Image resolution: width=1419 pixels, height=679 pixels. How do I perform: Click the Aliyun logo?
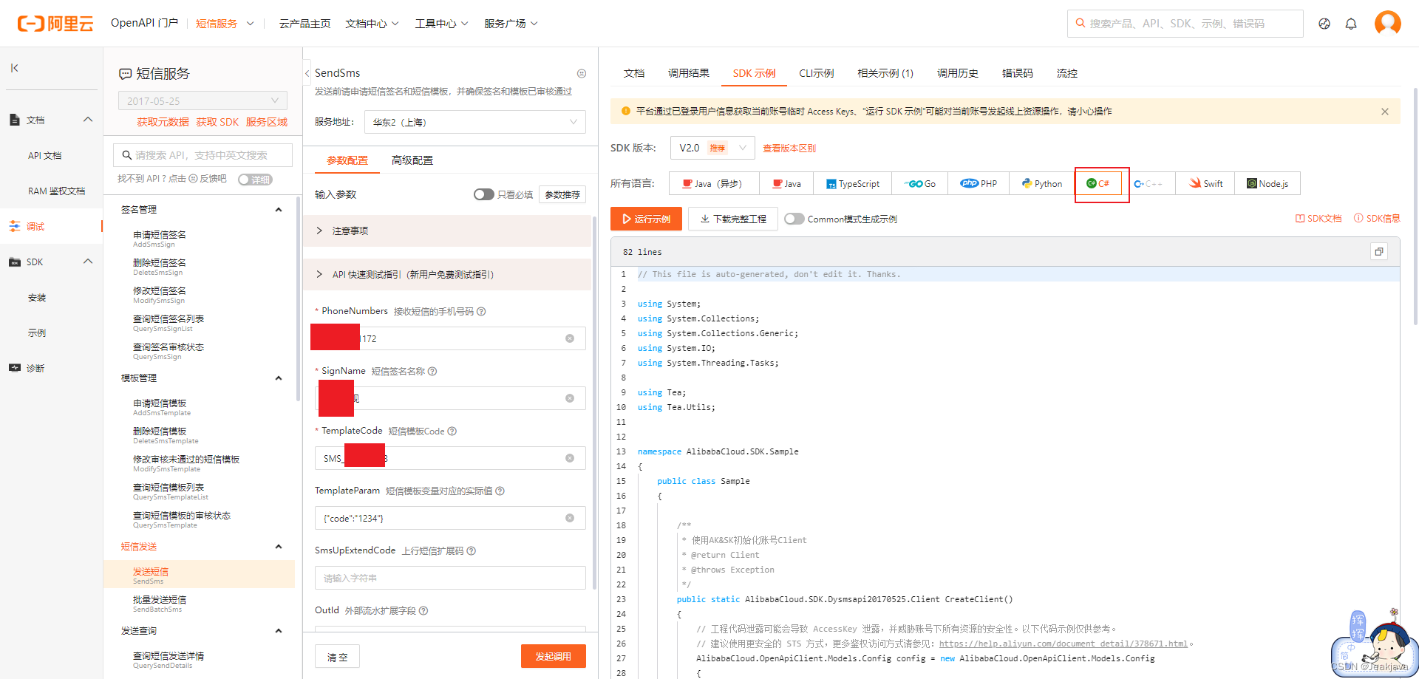click(x=55, y=24)
